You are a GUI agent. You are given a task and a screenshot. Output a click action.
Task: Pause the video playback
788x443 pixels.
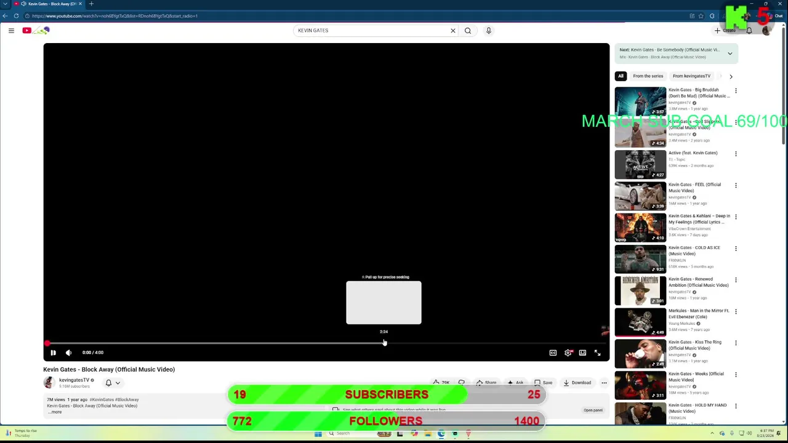pos(53,353)
